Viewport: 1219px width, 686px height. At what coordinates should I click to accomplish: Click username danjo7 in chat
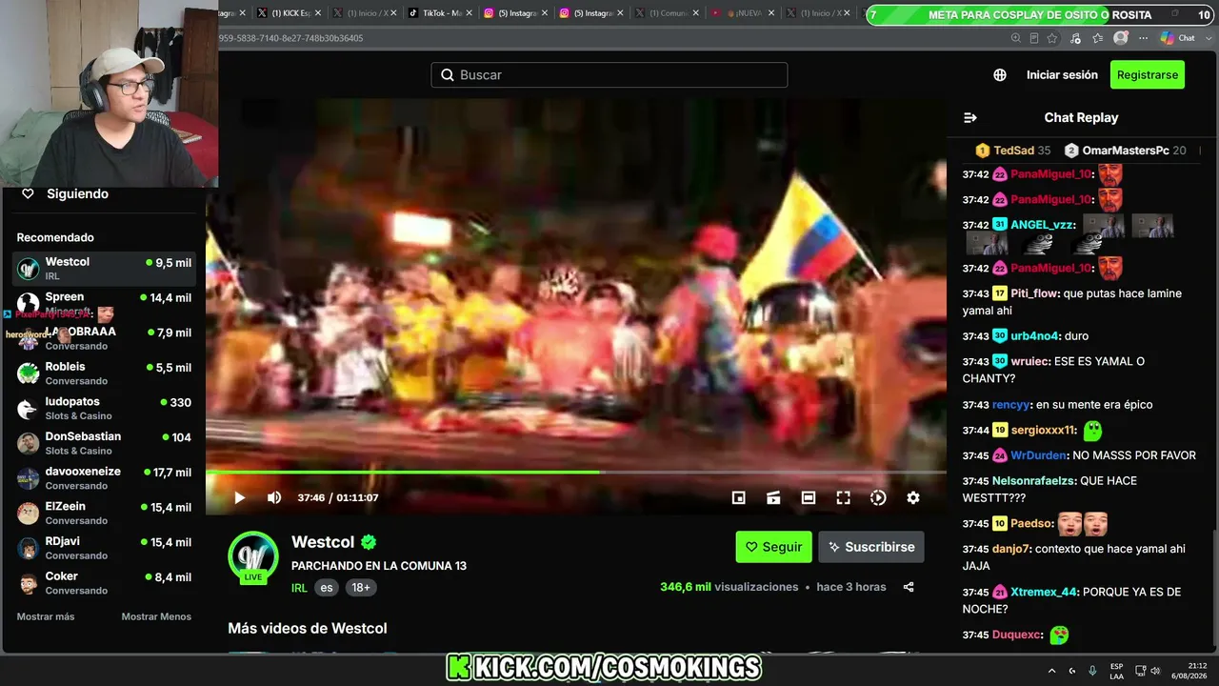pyautogui.click(x=1010, y=549)
